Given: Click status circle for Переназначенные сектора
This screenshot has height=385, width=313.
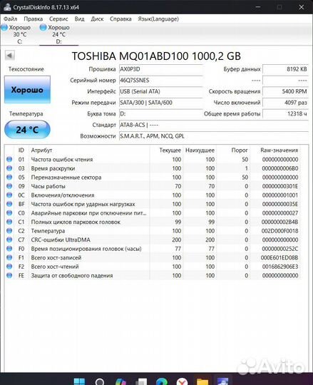Looking at the screenshot, I should pos(9,178).
